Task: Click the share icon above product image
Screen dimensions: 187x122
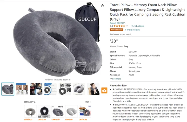Action: (103, 6)
